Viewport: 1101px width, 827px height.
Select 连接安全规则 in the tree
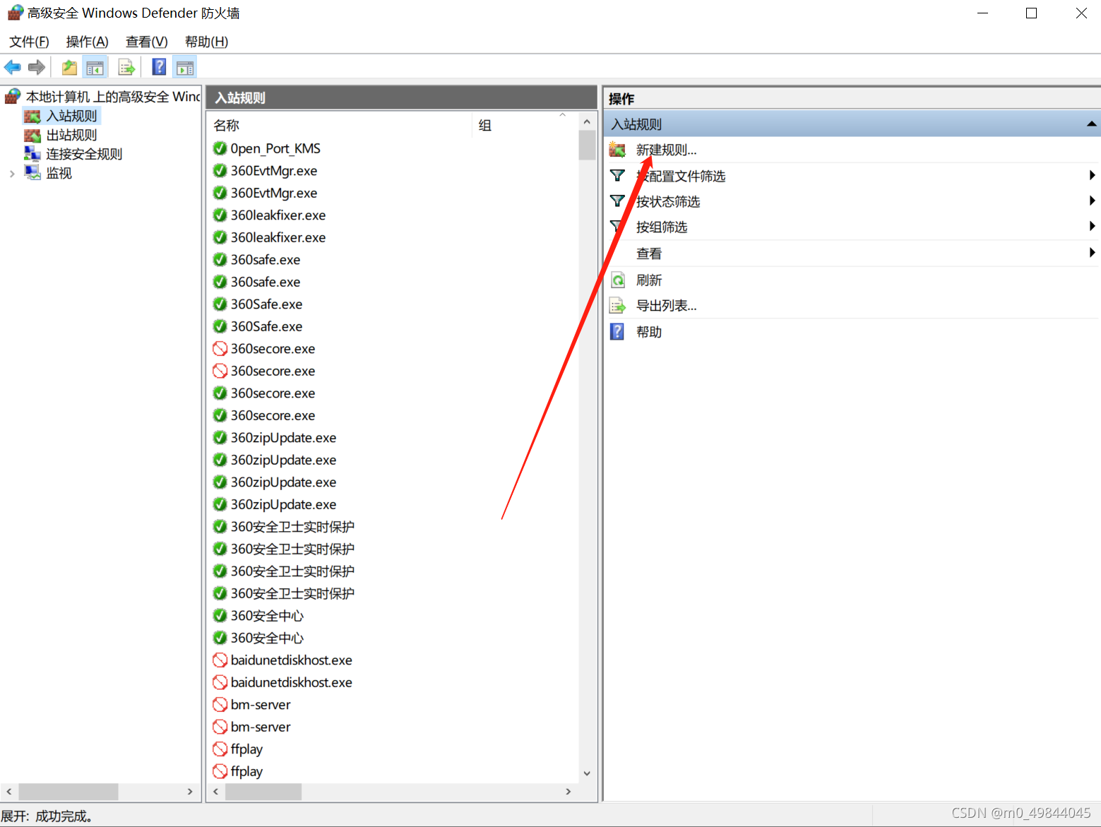84,154
